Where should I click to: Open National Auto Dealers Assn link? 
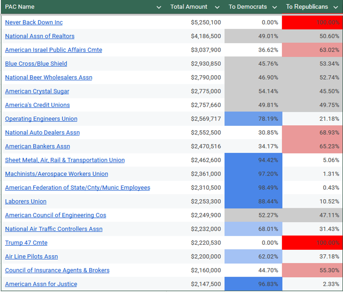point(43,133)
